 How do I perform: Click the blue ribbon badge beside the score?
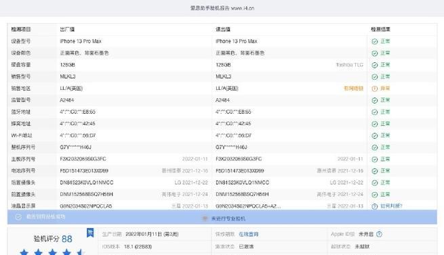coord(90,233)
